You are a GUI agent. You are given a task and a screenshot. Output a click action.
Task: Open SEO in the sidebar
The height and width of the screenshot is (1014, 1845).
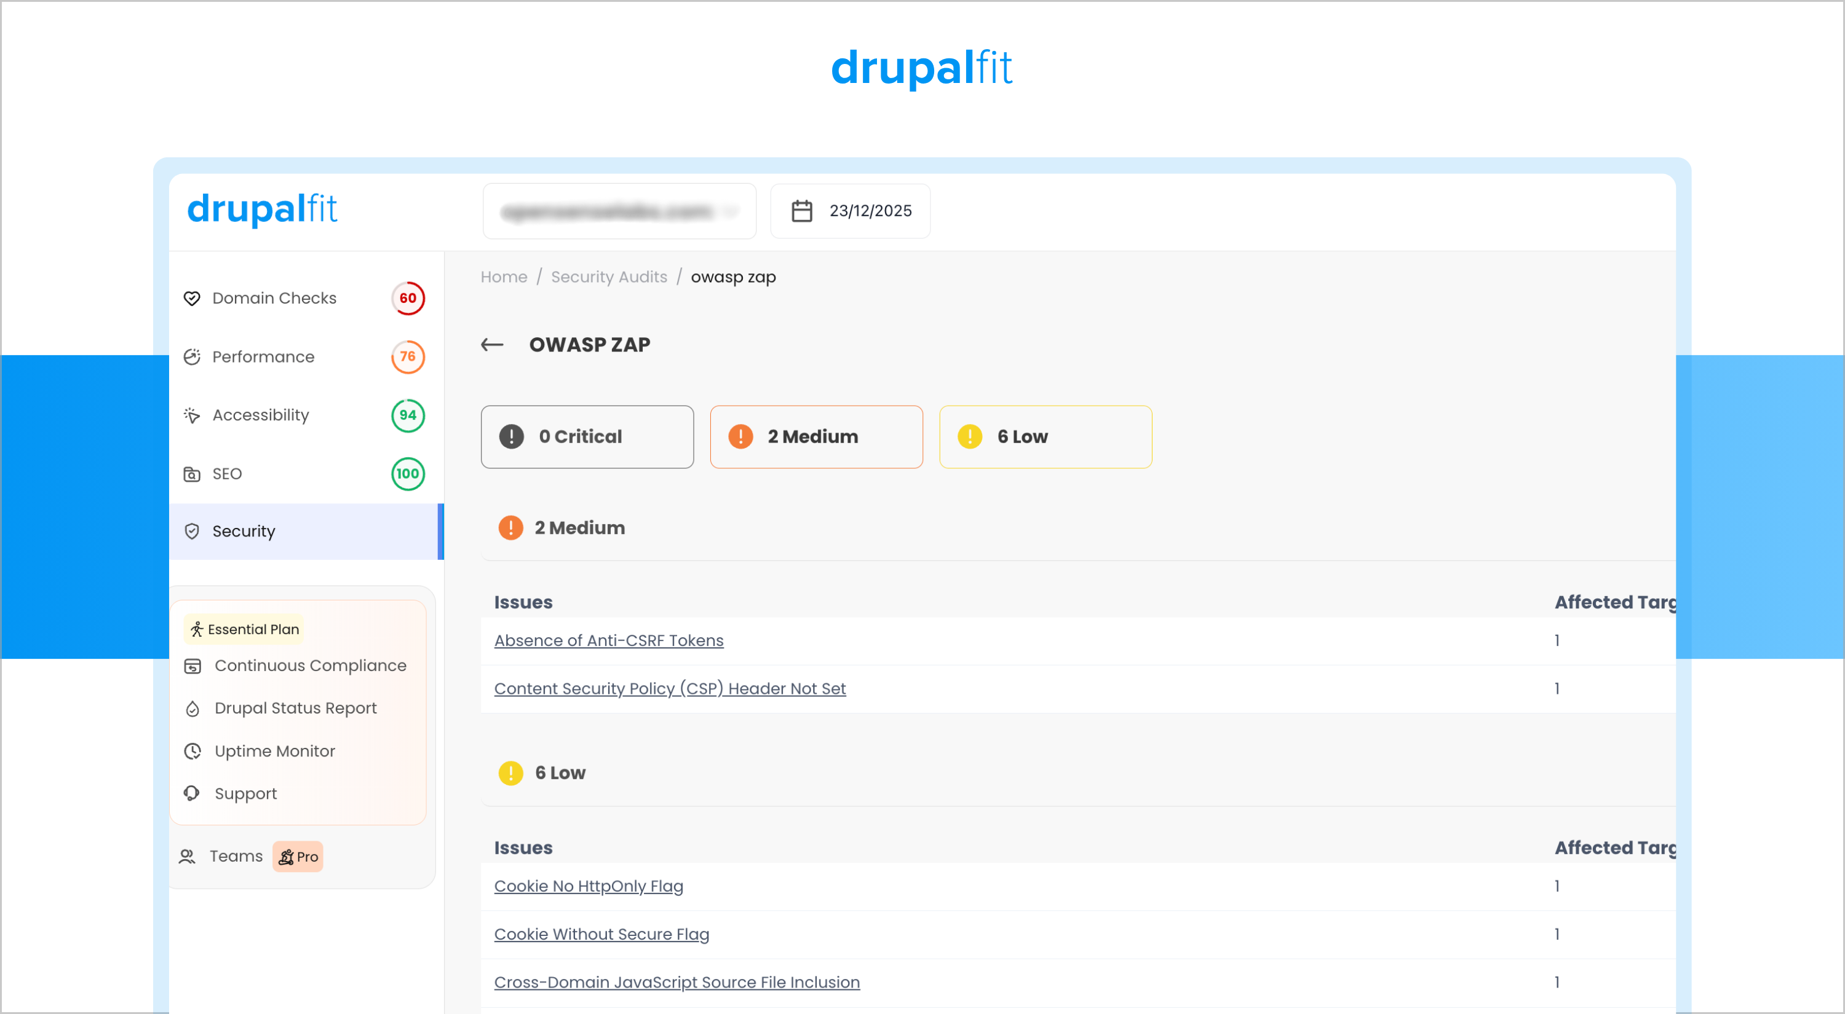(306, 474)
